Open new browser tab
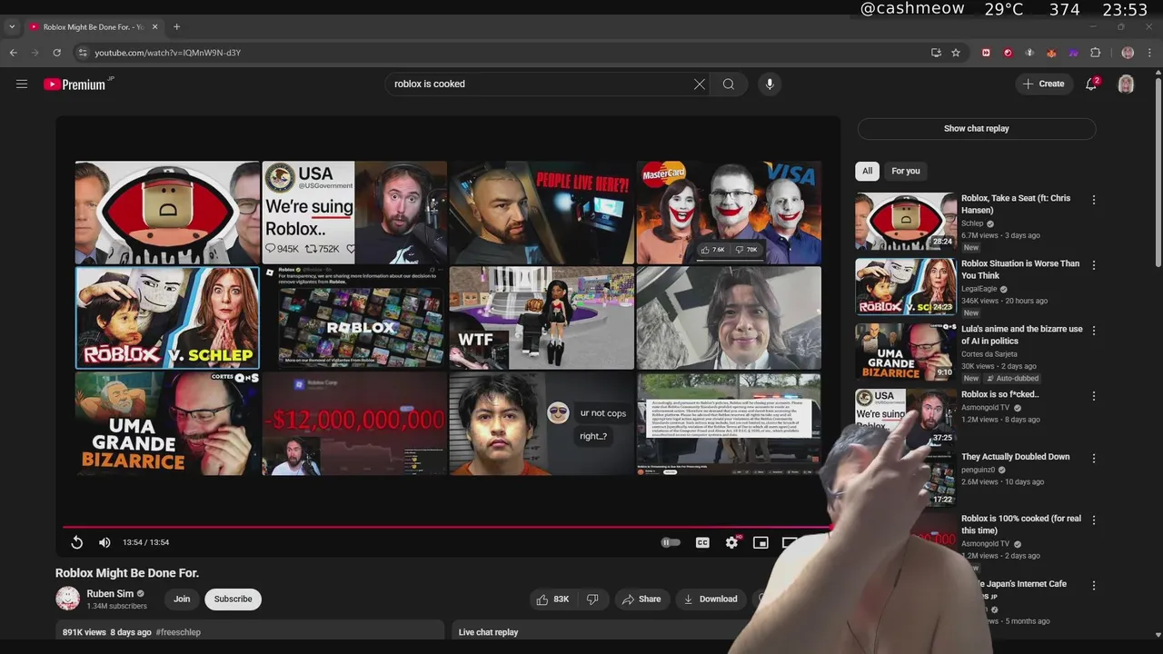The image size is (1163, 654). 176,27
